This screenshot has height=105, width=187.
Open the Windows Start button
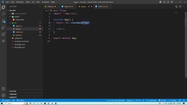[x=2, y=103]
